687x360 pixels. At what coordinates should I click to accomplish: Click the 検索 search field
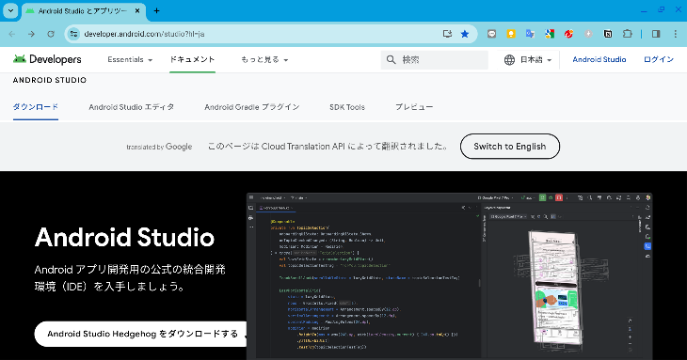tap(434, 59)
